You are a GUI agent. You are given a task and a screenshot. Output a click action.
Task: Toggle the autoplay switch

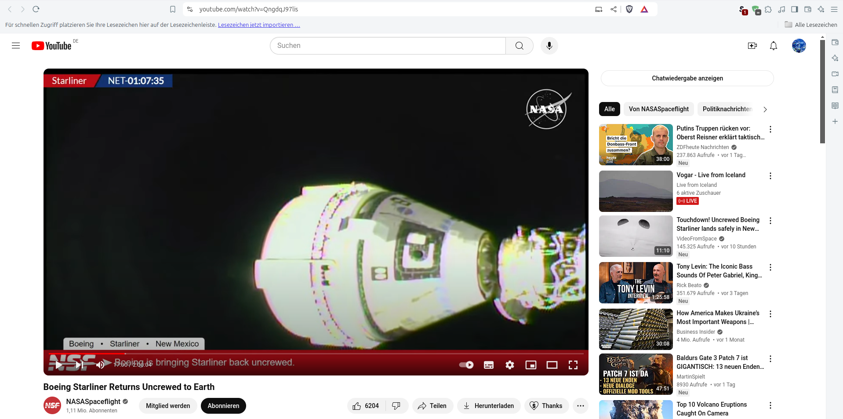pyautogui.click(x=466, y=365)
